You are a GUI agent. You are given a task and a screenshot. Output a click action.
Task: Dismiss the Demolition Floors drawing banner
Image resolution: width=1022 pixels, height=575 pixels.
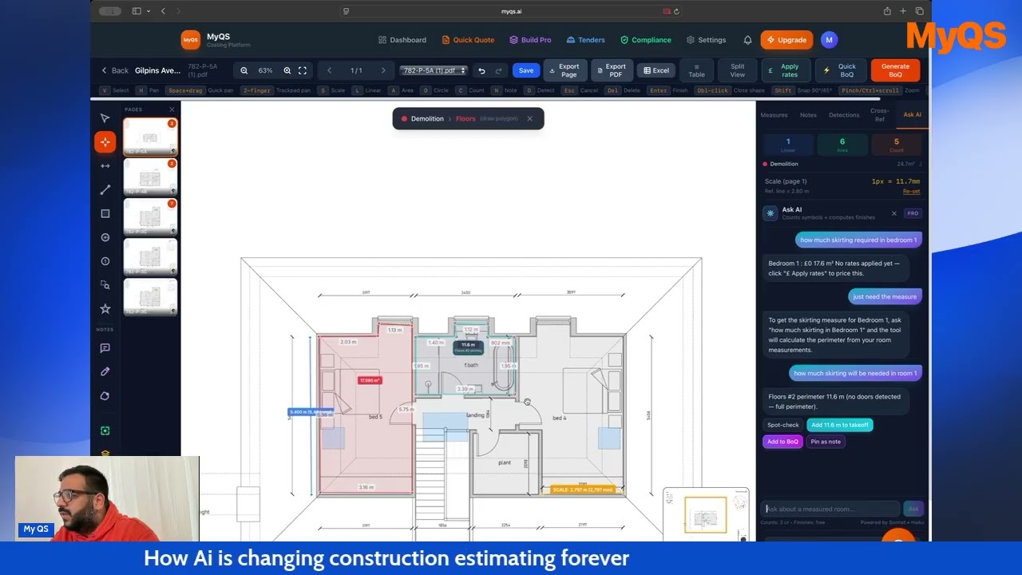point(529,119)
